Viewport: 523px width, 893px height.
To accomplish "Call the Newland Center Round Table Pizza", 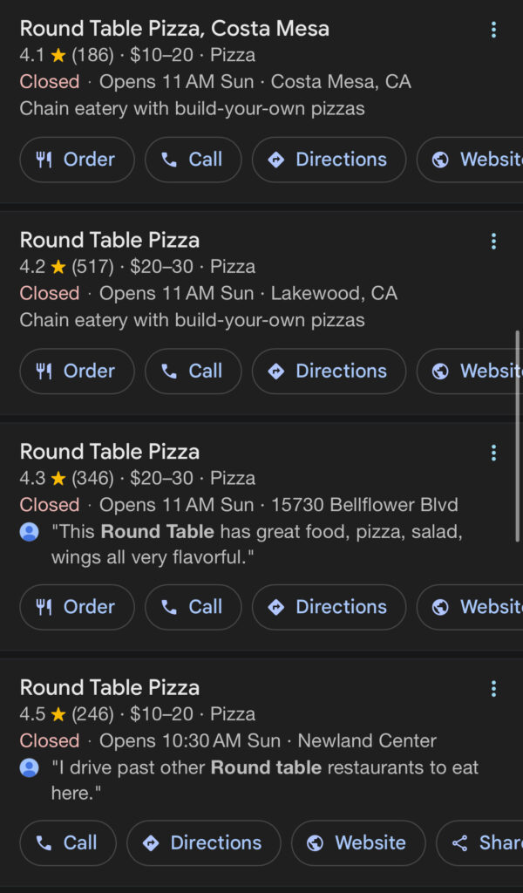I will (x=67, y=843).
